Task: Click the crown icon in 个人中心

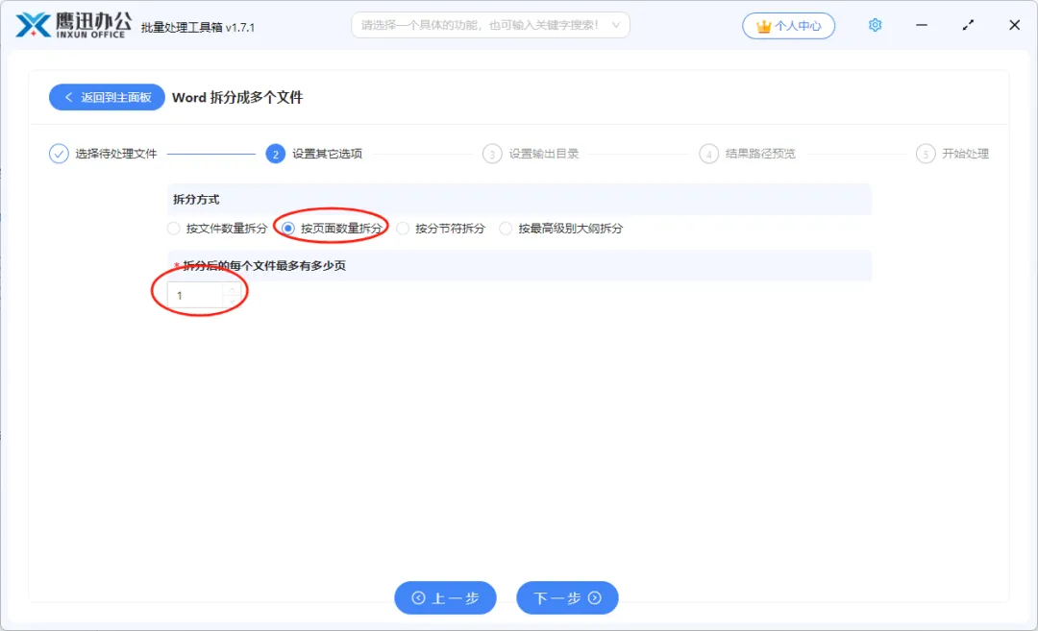Action: (x=764, y=27)
